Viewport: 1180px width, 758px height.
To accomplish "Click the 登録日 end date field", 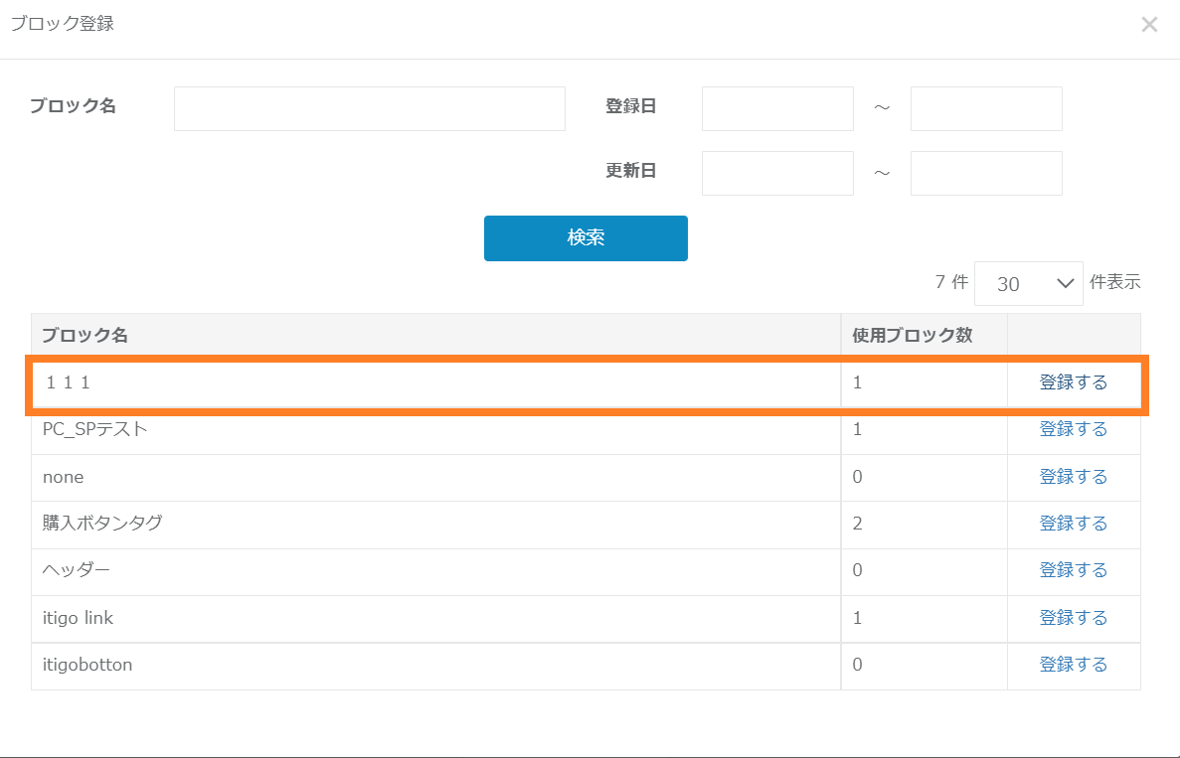I will (986, 109).
